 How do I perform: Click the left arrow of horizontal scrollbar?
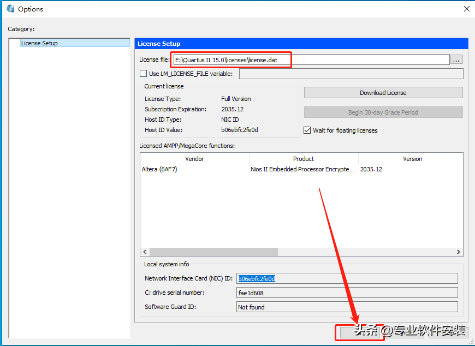[145, 252]
